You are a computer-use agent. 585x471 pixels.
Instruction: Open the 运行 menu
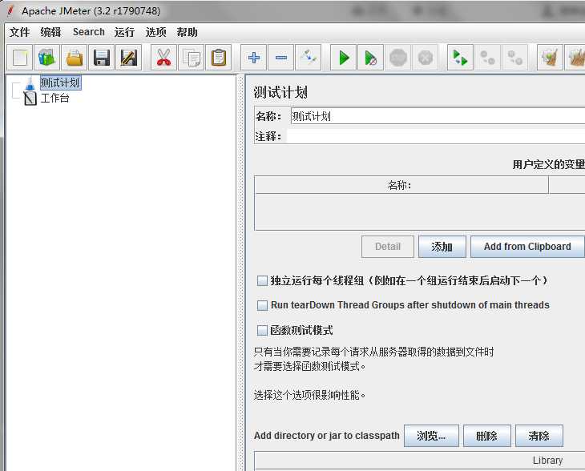pos(124,32)
